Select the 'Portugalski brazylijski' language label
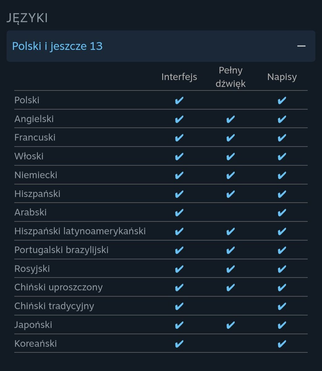The height and width of the screenshot is (371, 322). pos(61,250)
